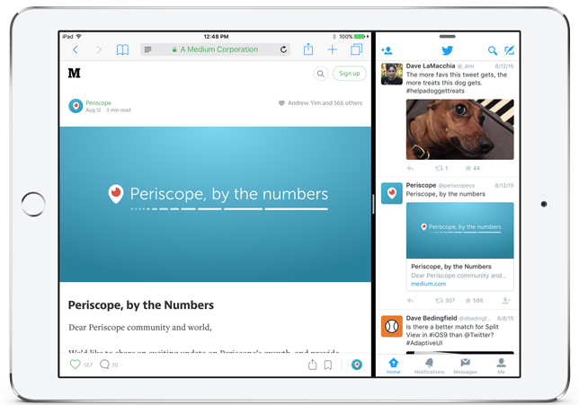Open the medium.com link card
Viewport: 579px width, 405px height.
[x=459, y=246]
